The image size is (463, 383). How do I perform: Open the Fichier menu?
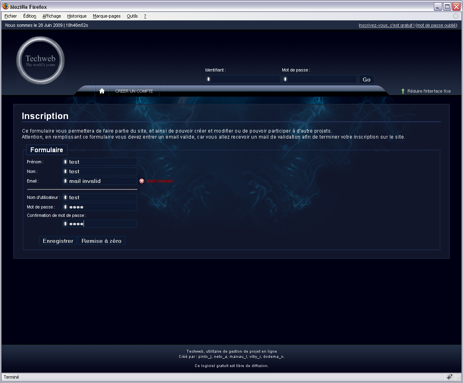(x=11, y=16)
